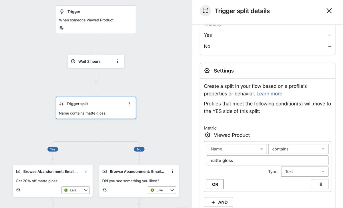This screenshot has height=208, width=343.
Task: Open the kebab menu on the Trigger split node
Action: (129, 103)
